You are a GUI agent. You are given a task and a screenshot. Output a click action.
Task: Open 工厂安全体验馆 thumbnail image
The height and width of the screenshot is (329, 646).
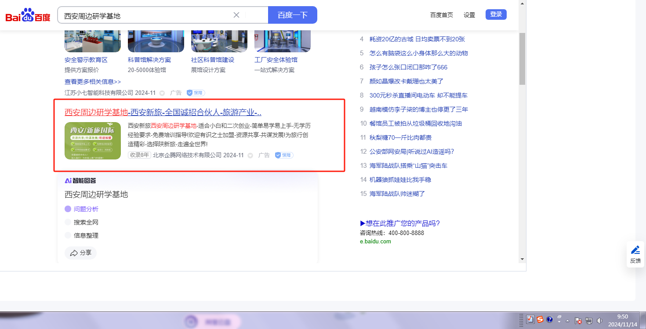[x=283, y=41]
